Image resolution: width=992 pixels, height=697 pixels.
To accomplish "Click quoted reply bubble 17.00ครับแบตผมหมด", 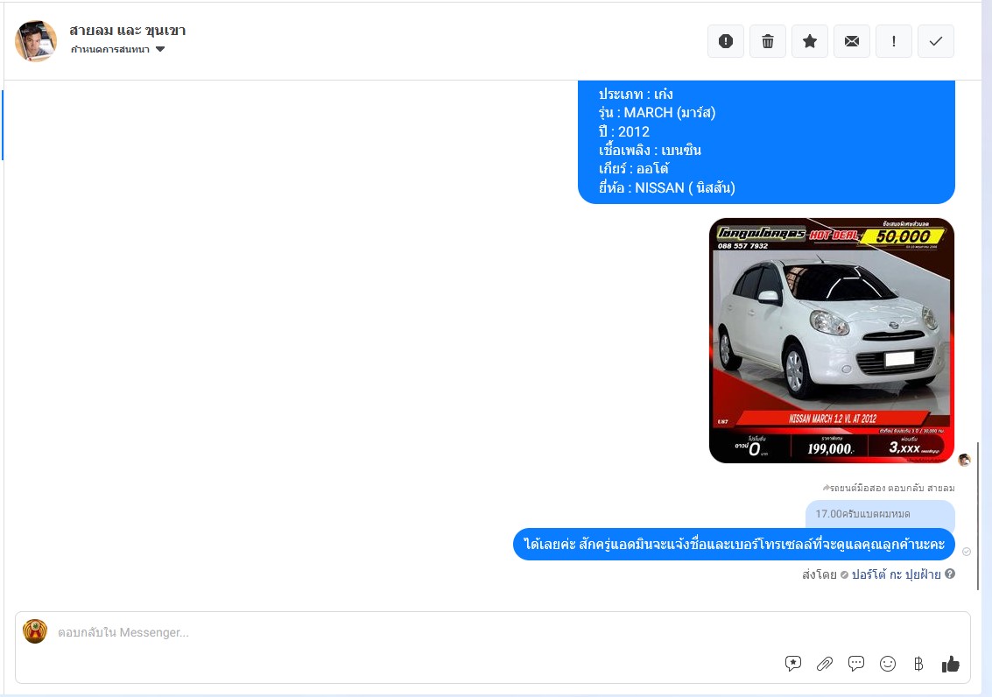I will click(x=880, y=514).
